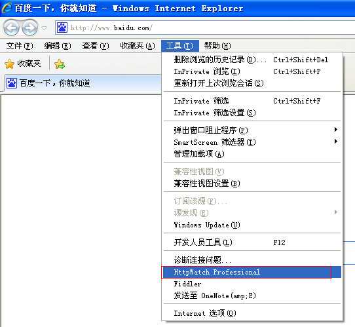Click the 收藏夹 star favorites button

coord(23,64)
